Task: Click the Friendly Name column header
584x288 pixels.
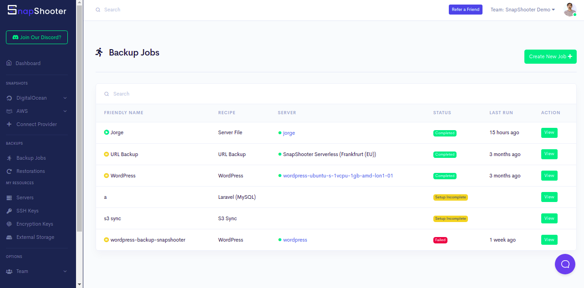Action: (x=124, y=113)
